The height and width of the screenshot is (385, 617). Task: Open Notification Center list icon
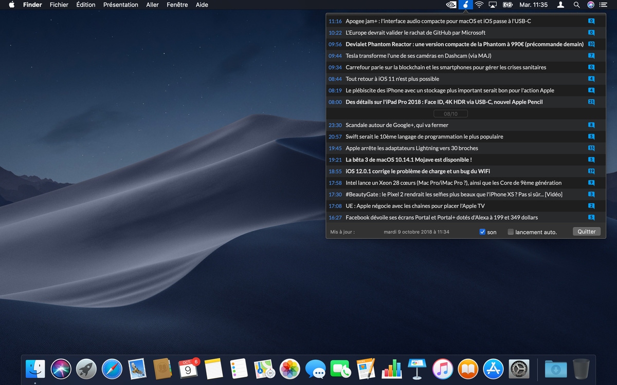point(603,5)
